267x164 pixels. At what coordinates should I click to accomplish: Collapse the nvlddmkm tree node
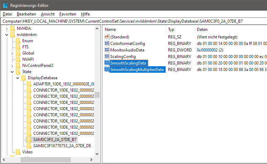[x=7, y=35]
